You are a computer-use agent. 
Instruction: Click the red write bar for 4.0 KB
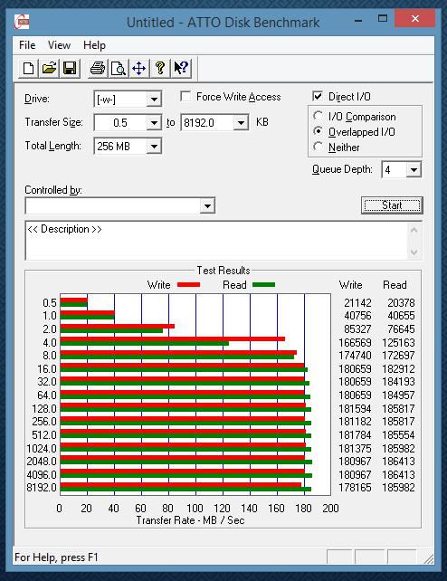[173, 339]
